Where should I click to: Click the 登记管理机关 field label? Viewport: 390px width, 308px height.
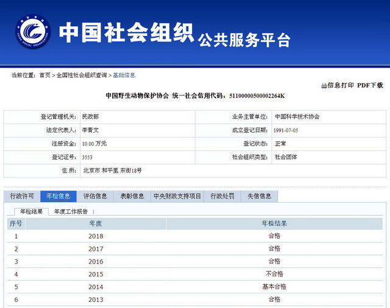coord(58,117)
